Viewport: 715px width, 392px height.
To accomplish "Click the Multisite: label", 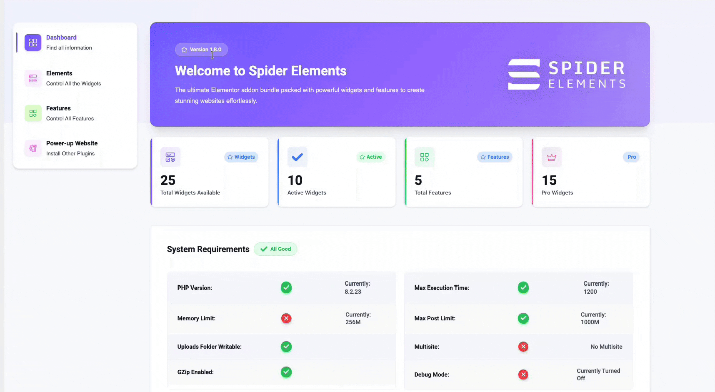I will click(427, 347).
